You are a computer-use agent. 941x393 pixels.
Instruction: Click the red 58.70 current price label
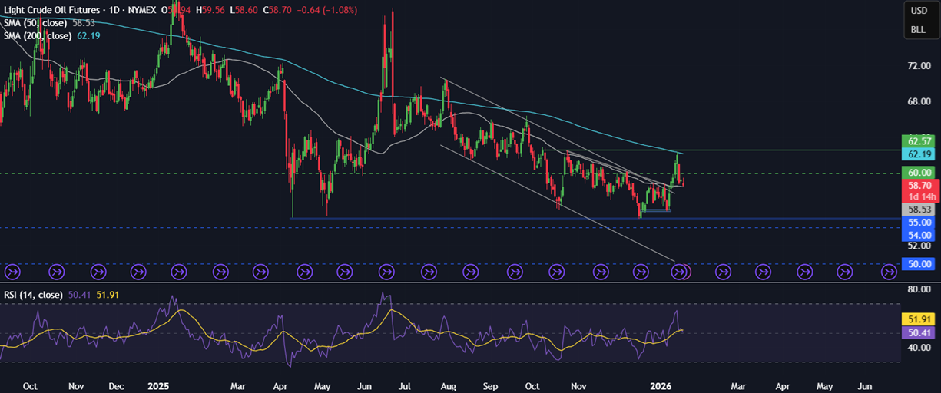[x=919, y=186]
